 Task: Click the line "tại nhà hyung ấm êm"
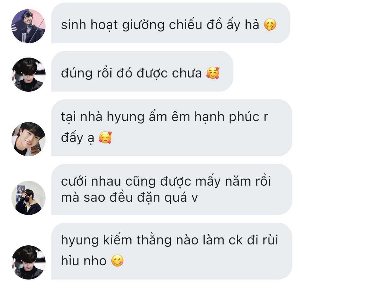[x=164, y=117]
